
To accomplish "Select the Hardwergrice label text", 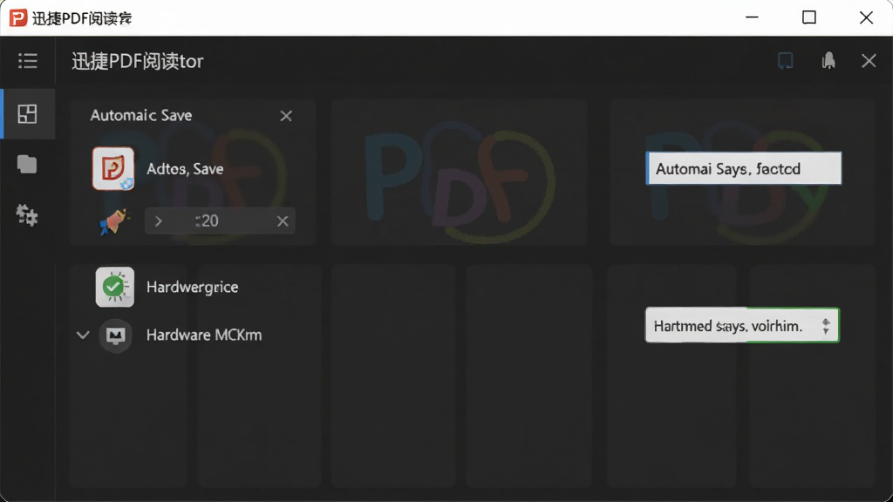I will point(193,287).
